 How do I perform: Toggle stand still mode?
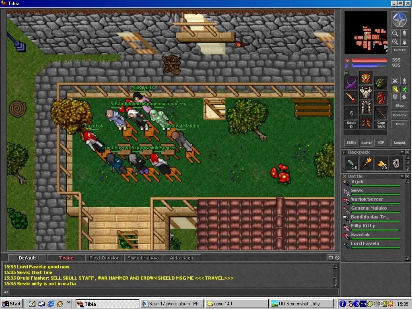point(404,81)
